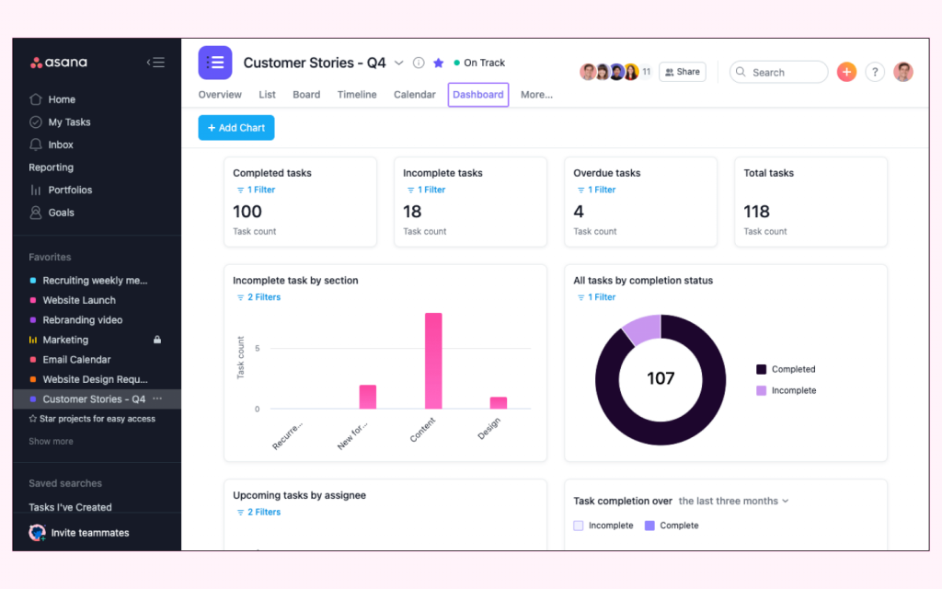The height and width of the screenshot is (589, 942).
Task: Toggle the Complete legend in task completion chart
Action: pos(678,525)
